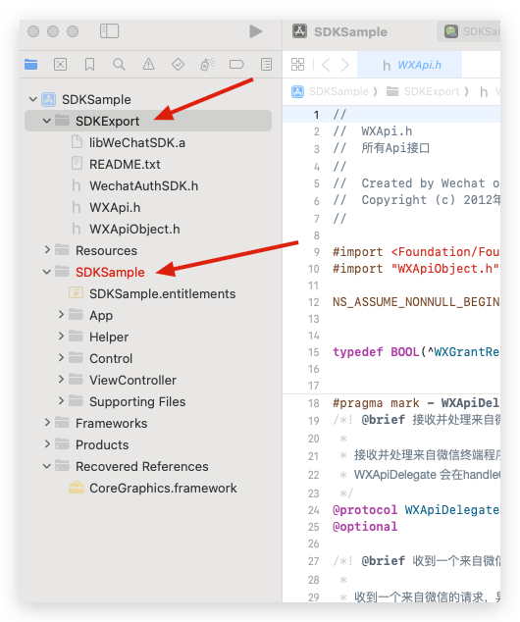Image resolution: width=520 pixels, height=622 pixels.
Task: Open the Test navigator diamond icon
Action: pos(178,64)
